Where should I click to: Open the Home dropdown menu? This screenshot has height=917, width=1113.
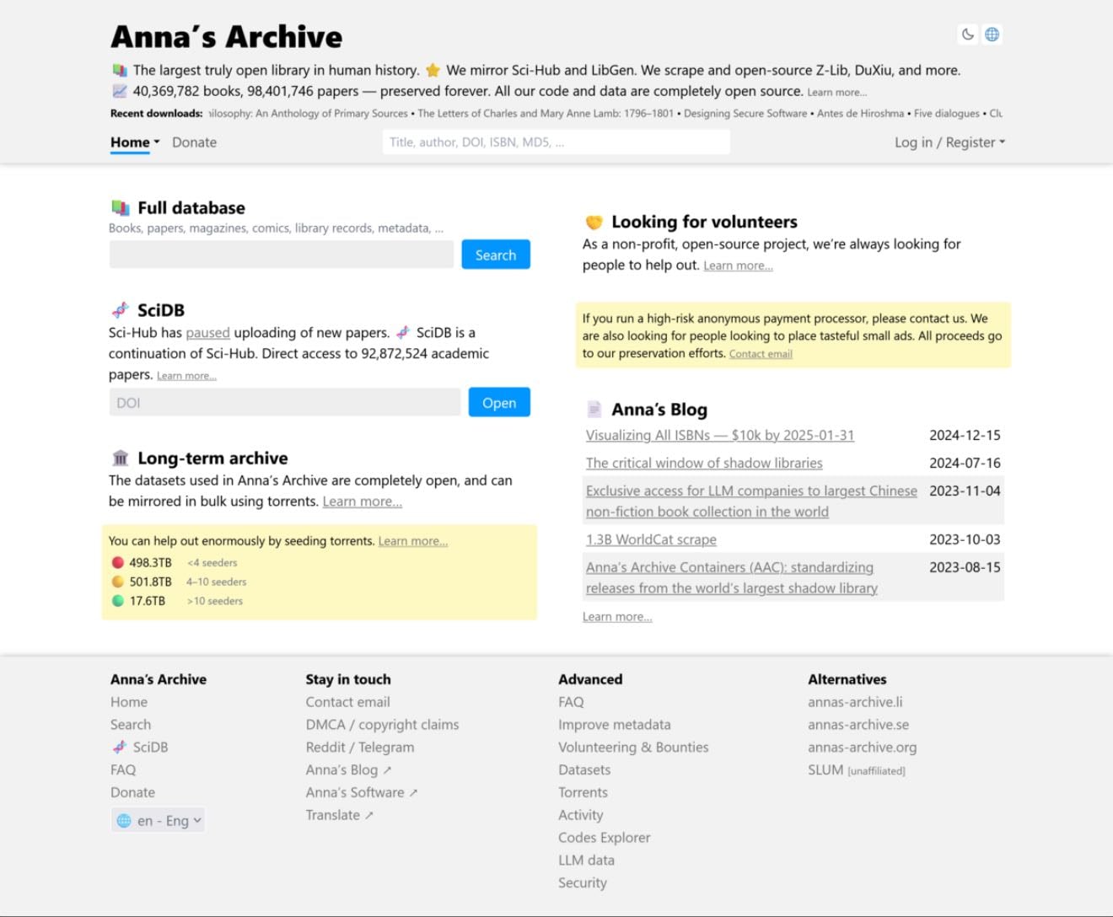pyautogui.click(x=135, y=142)
